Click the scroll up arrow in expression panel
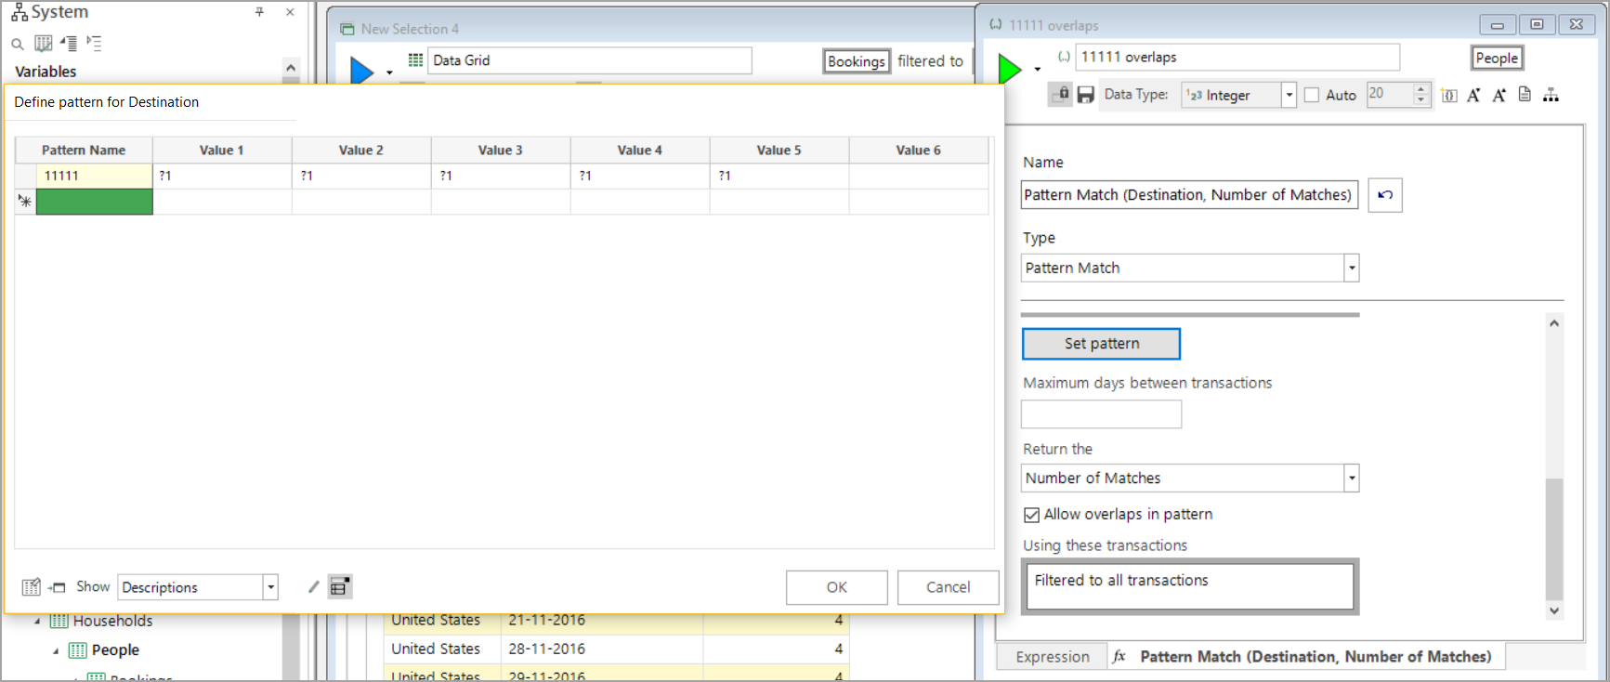 (x=1554, y=323)
